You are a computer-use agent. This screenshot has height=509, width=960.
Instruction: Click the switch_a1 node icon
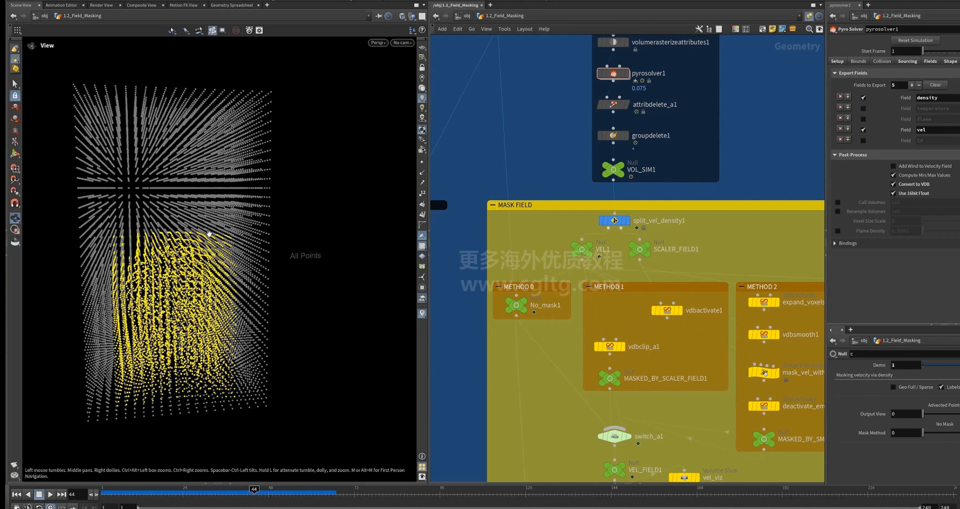point(614,436)
